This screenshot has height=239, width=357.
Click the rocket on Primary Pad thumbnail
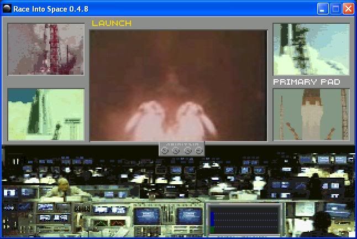click(x=311, y=115)
